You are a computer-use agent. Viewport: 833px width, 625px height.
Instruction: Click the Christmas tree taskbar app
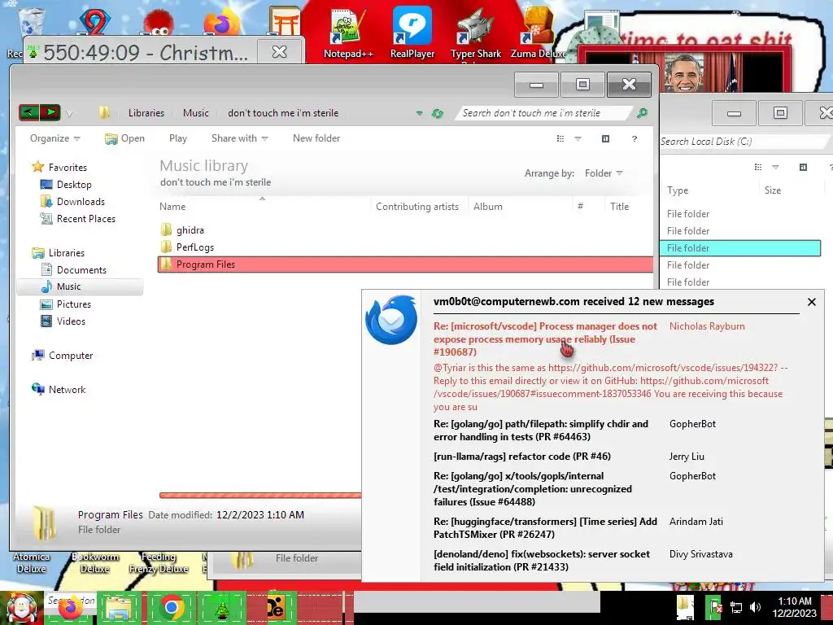[221, 608]
